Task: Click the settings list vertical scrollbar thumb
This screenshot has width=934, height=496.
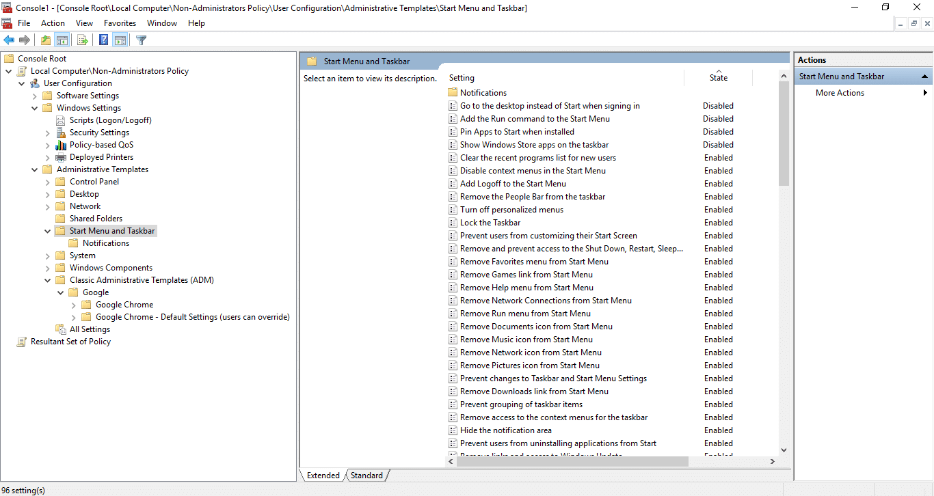Action: [784, 134]
